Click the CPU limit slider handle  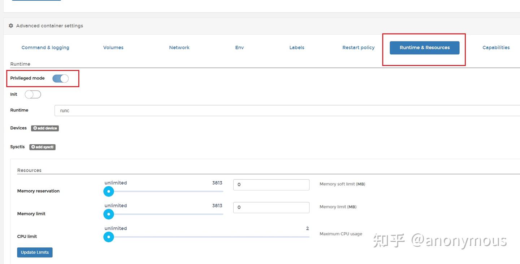(109, 237)
